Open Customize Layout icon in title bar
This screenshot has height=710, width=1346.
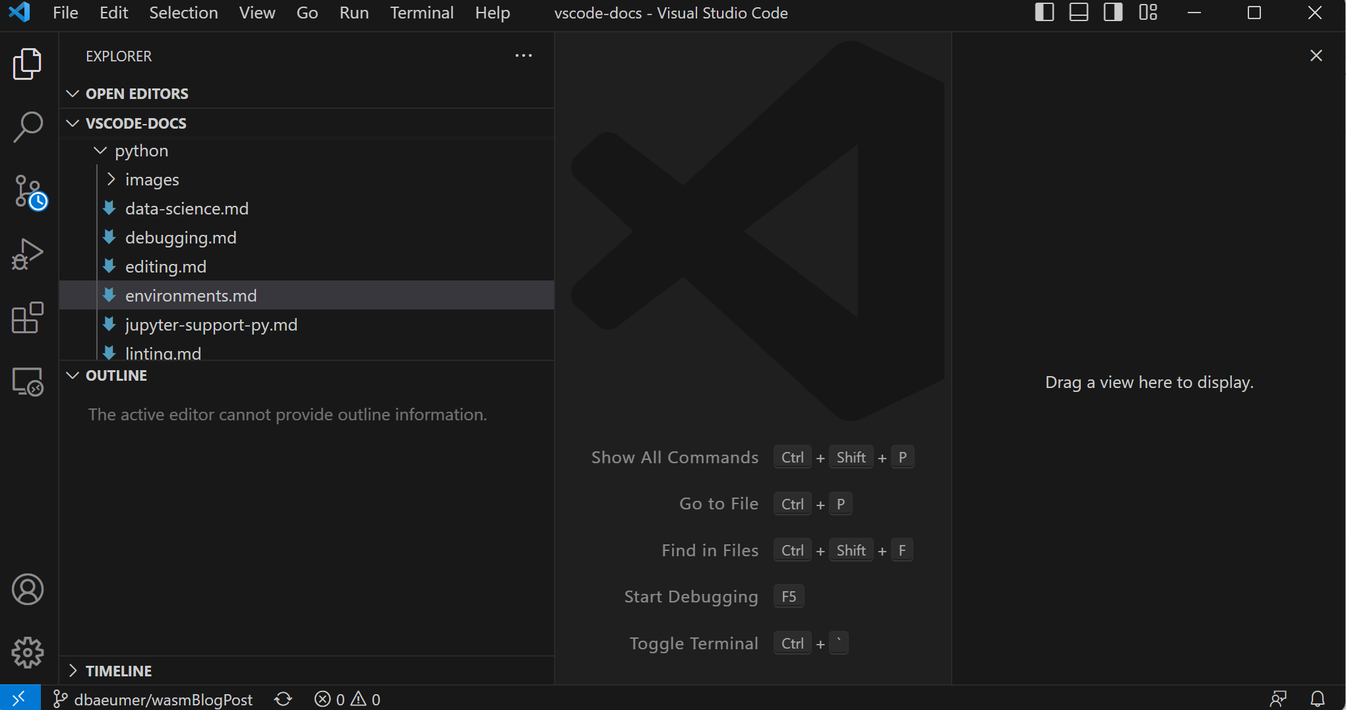point(1148,13)
